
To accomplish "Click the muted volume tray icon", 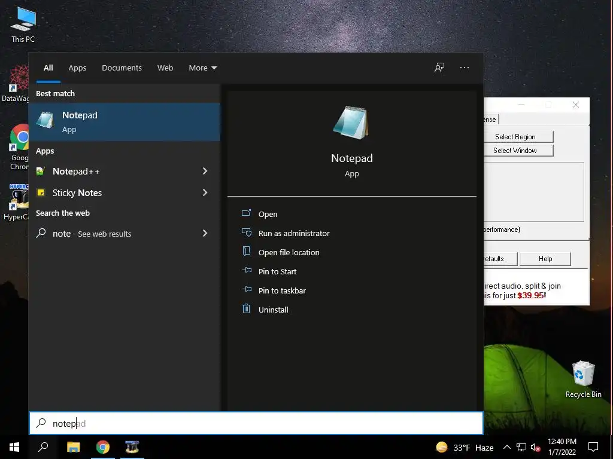I will click(536, 447).
